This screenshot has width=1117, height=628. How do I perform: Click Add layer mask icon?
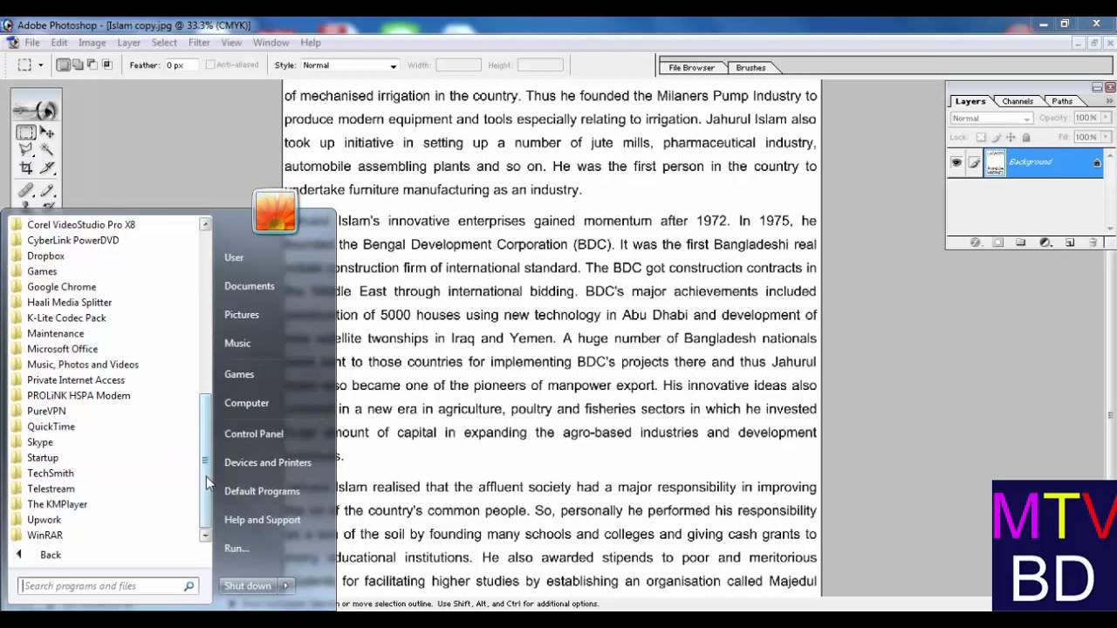[997, 242]
